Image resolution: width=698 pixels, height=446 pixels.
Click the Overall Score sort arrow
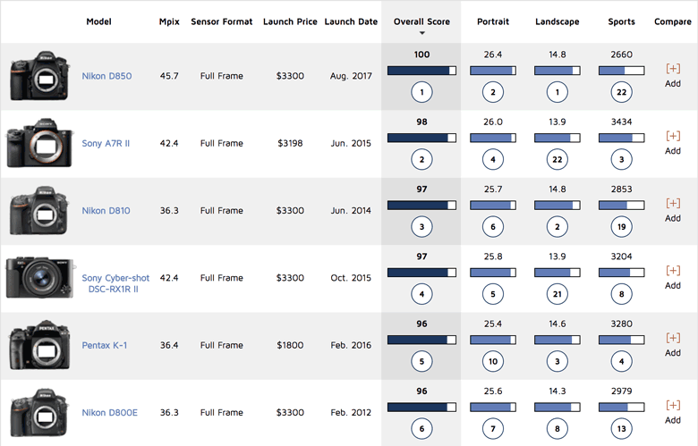(421, 33)
